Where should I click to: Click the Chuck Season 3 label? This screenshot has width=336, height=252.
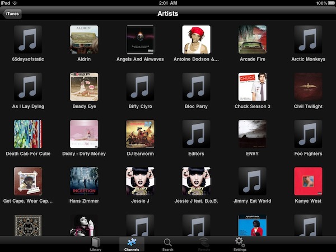click(252, 106)
